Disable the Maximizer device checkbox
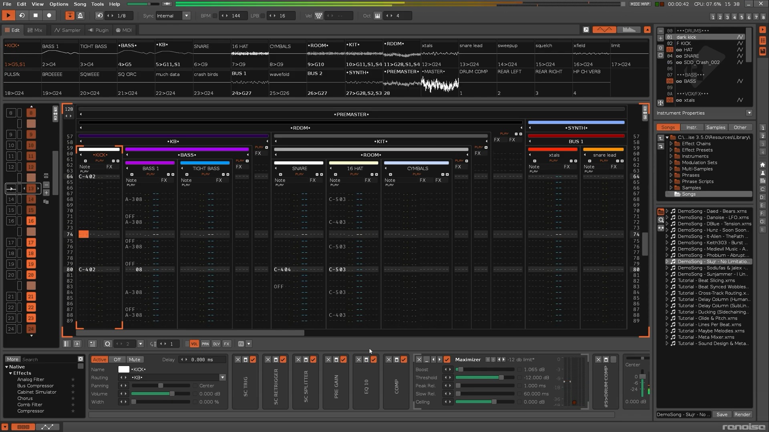769x432 pixels. (447, 360)
